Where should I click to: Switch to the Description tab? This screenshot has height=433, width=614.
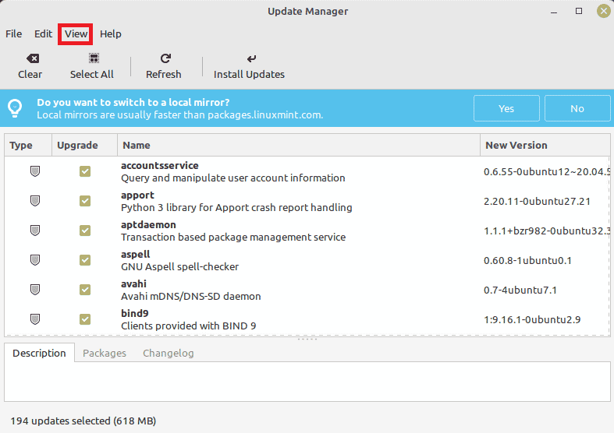tap(39, 353)
